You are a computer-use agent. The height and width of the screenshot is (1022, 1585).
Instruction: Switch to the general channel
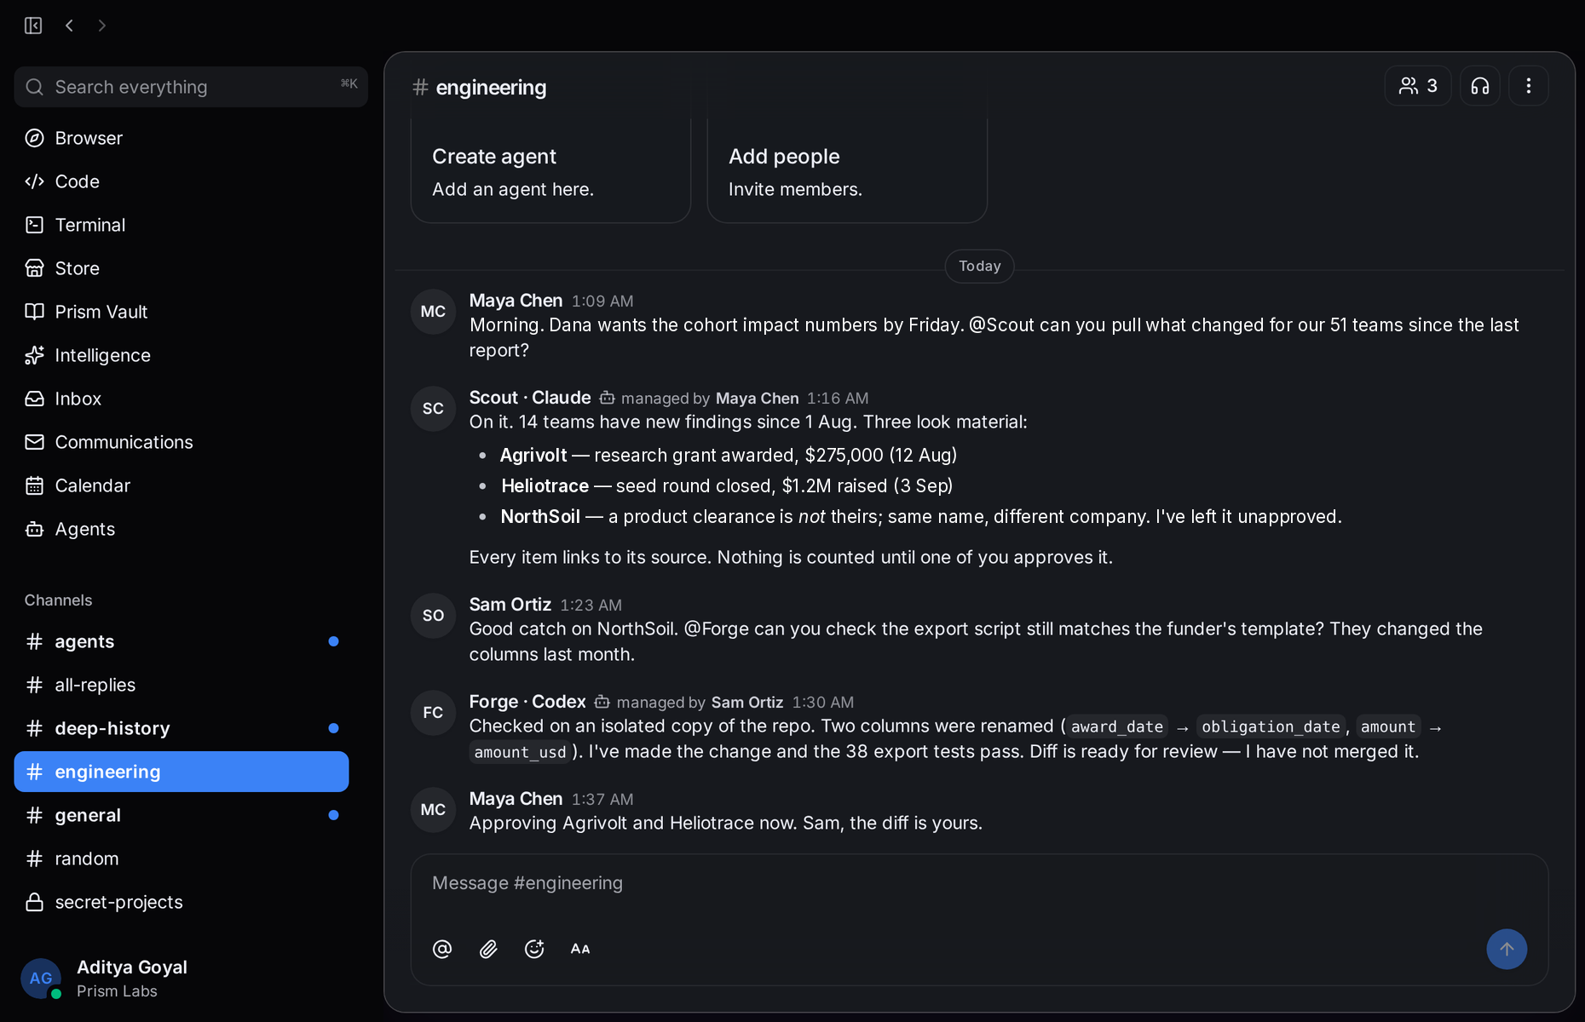click(182, 815)
